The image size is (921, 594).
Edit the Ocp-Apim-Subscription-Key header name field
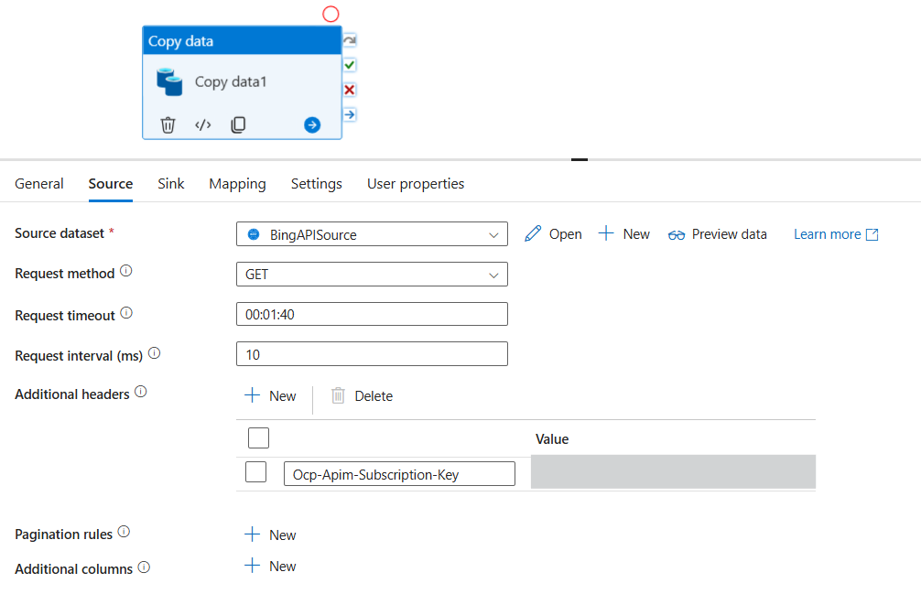[399, 474]
